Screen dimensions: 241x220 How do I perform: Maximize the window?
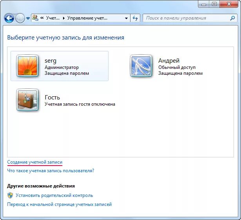point(214,4)
